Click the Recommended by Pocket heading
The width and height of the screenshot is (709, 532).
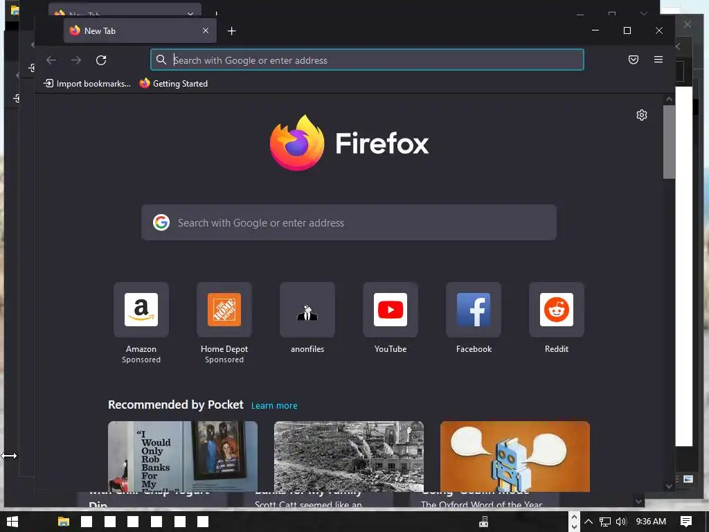[175, 405]
